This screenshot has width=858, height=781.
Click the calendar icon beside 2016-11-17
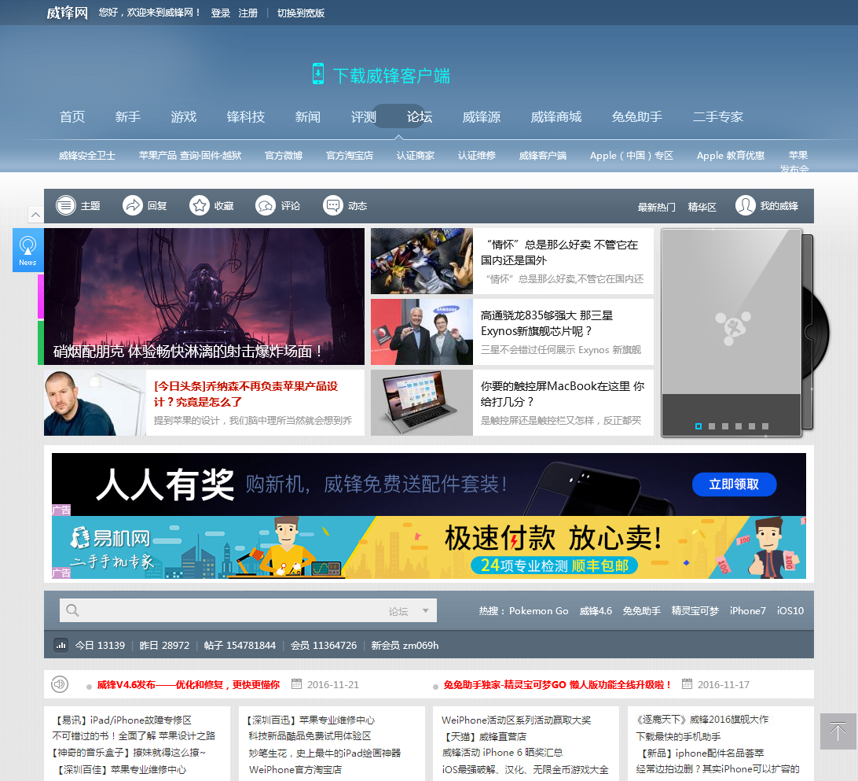click(x=687, y=683)
